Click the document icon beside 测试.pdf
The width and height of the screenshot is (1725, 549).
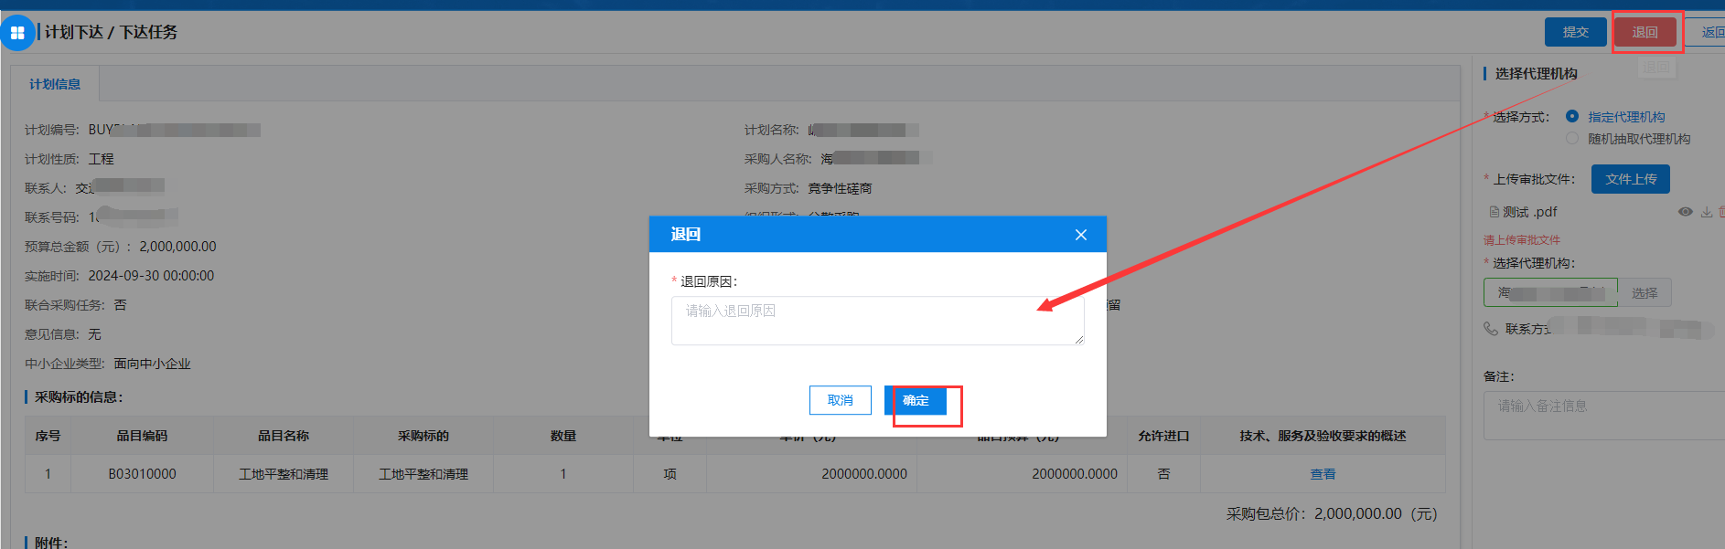coord(1494,212)
